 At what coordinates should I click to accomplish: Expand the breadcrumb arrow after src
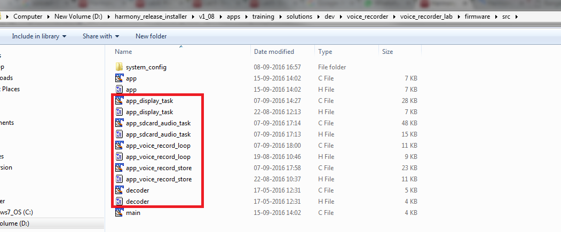coord(516,17)
